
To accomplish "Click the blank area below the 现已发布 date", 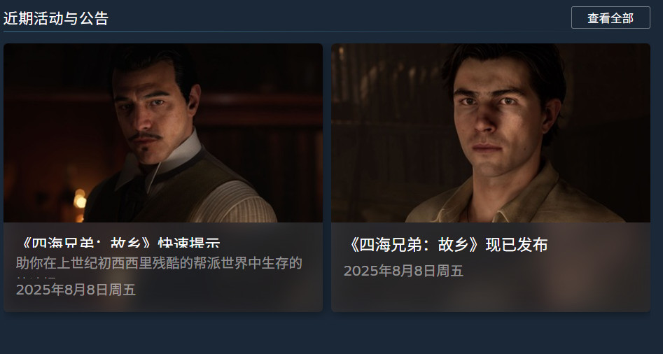I will pyautogui.click(x=491, y=296).
